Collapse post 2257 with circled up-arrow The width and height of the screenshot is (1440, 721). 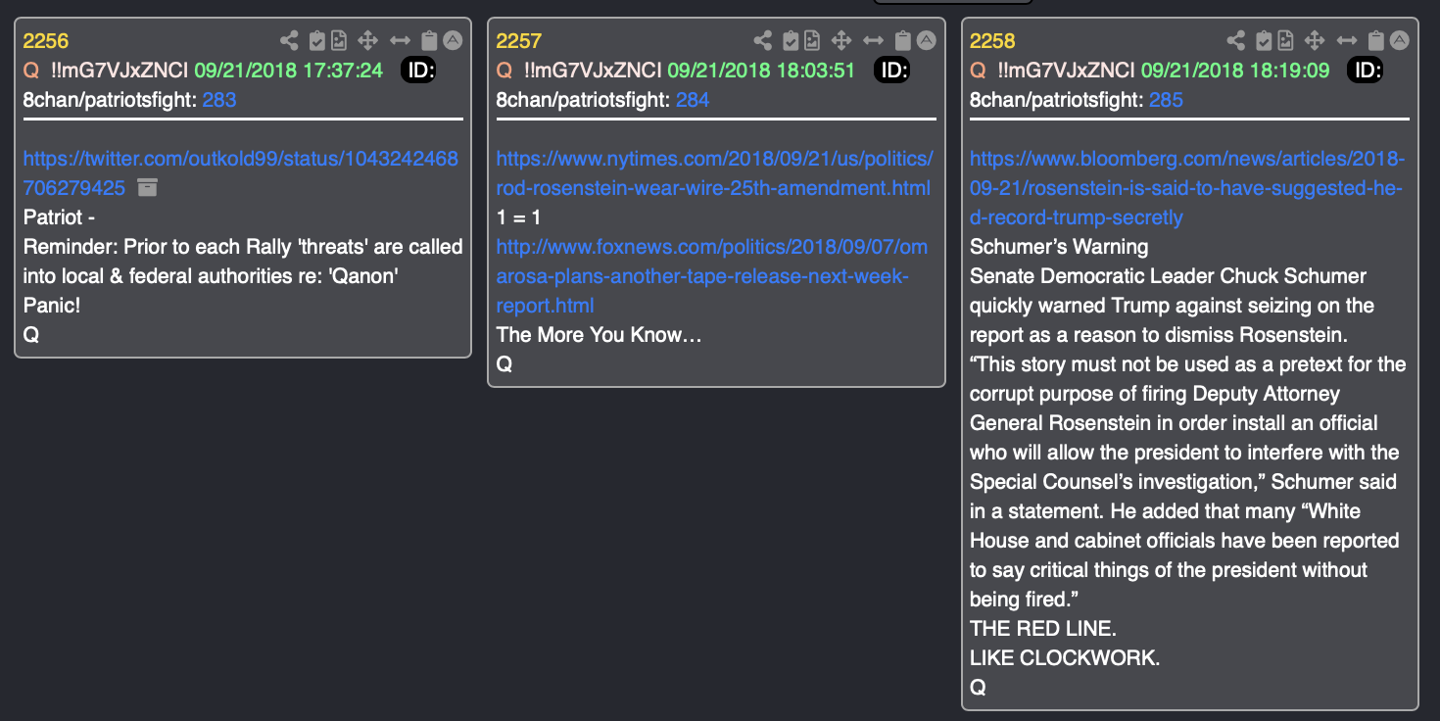coord(926,40)
